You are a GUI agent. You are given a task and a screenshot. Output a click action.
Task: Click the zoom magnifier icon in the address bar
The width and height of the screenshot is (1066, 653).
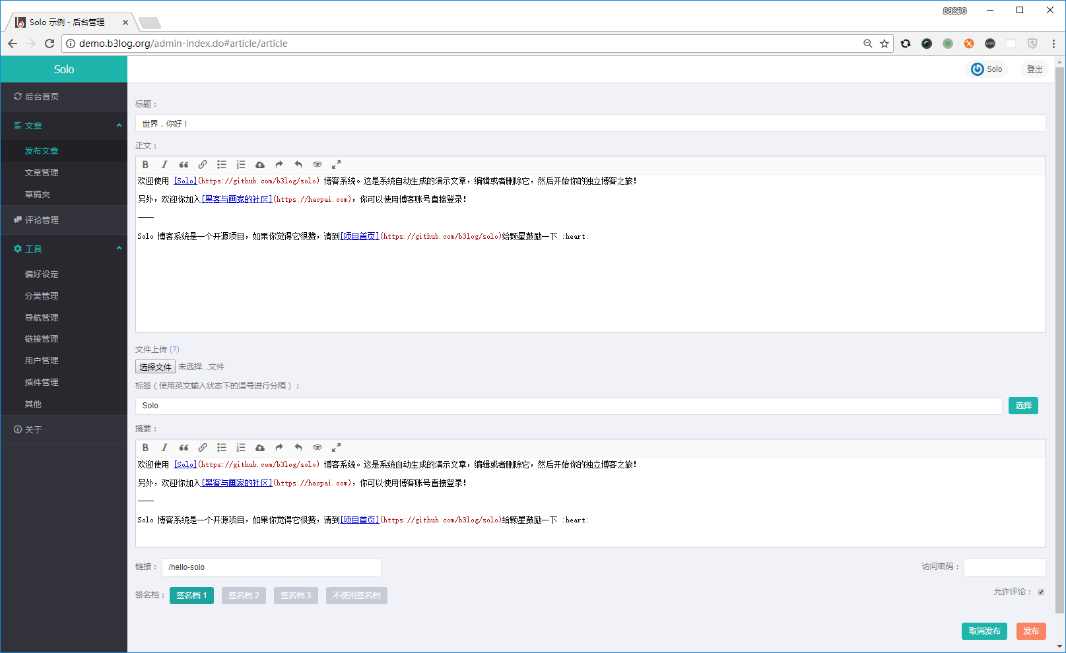pos(867,44)
